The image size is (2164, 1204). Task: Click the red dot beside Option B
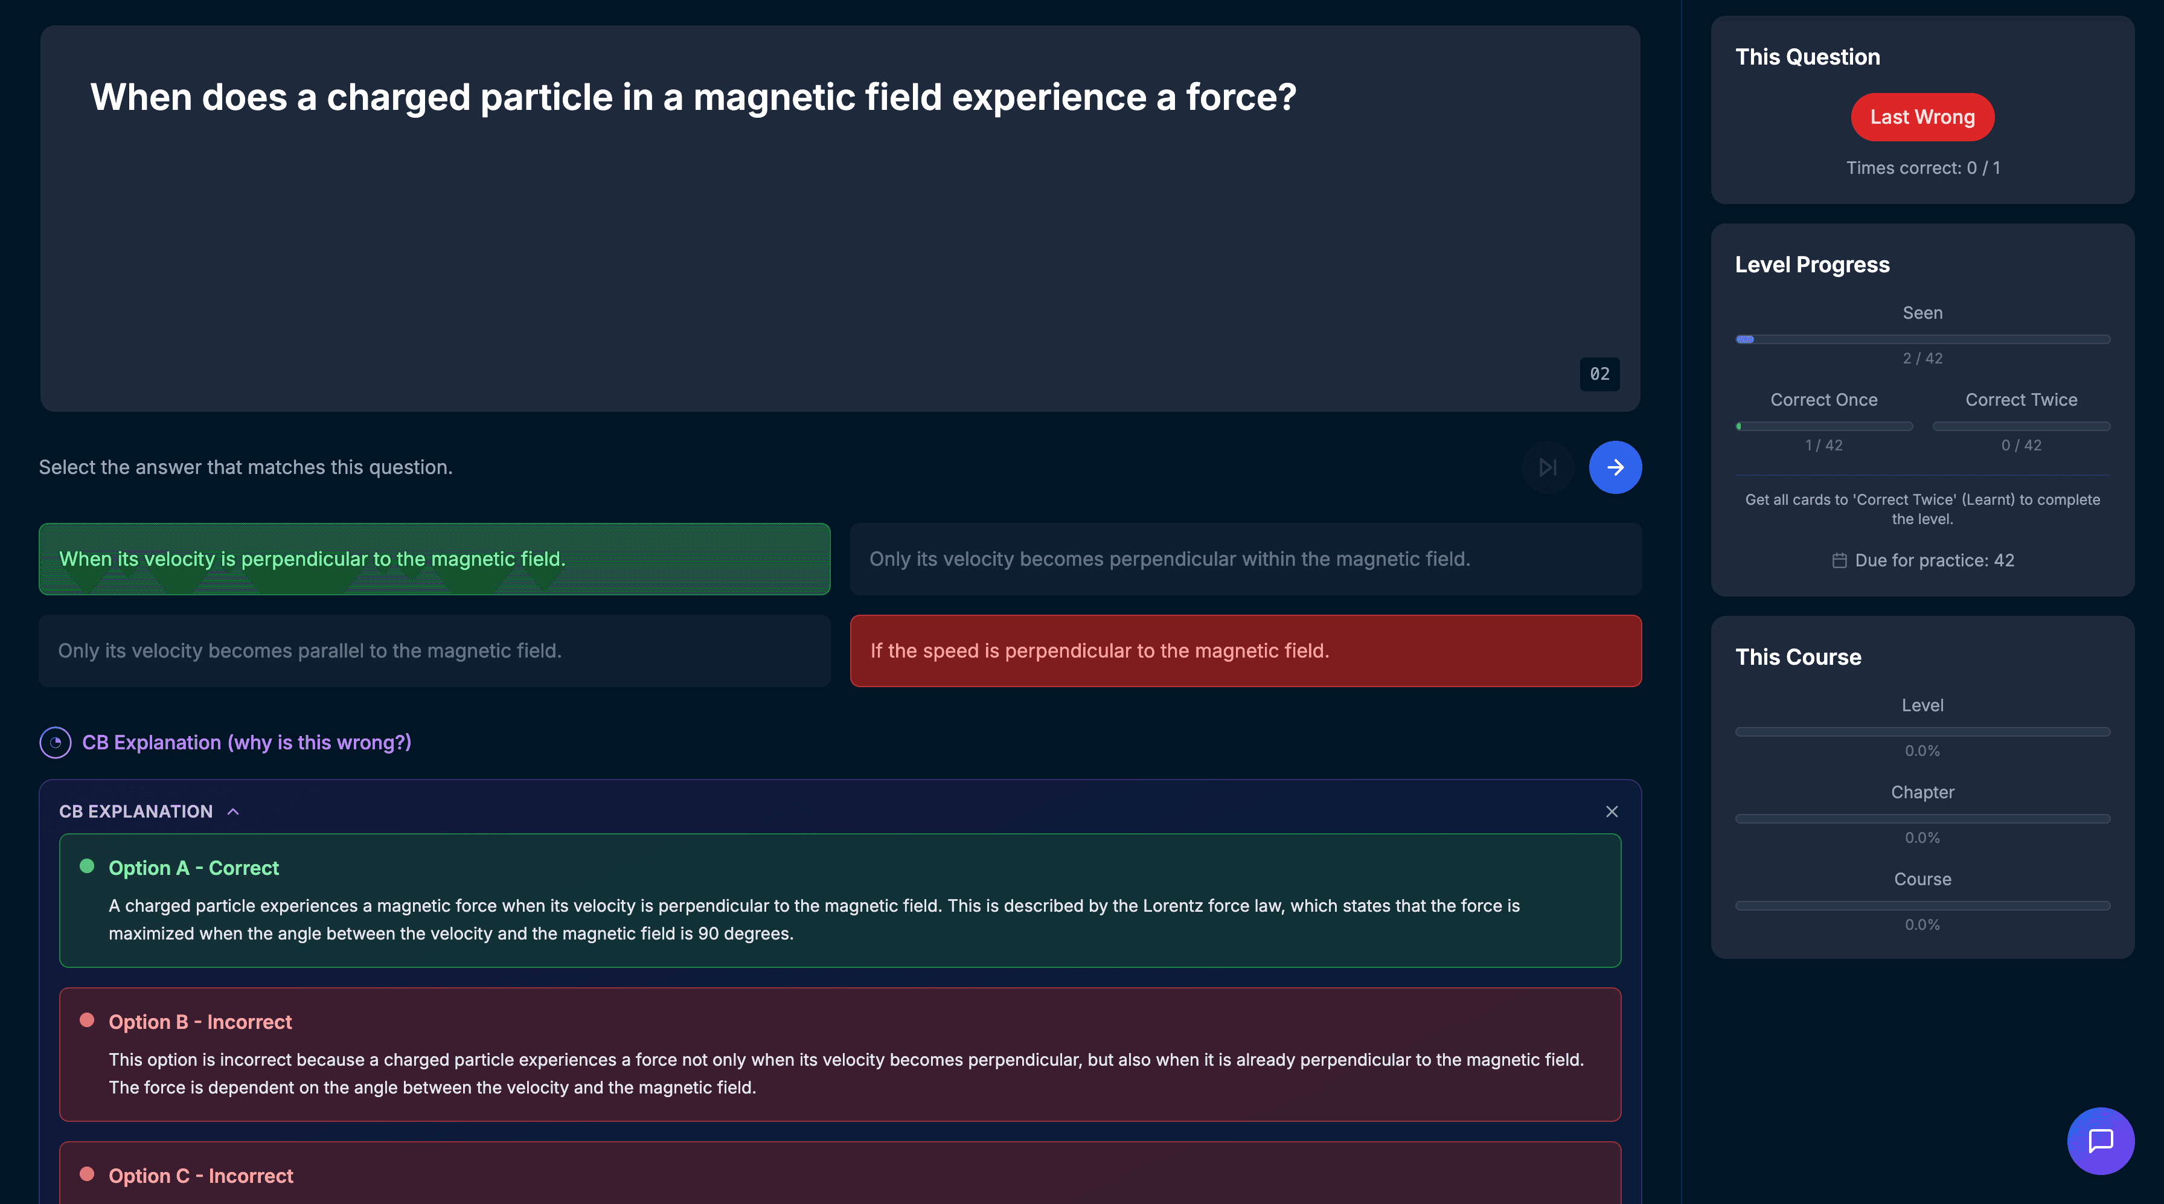pos(86,1020)
